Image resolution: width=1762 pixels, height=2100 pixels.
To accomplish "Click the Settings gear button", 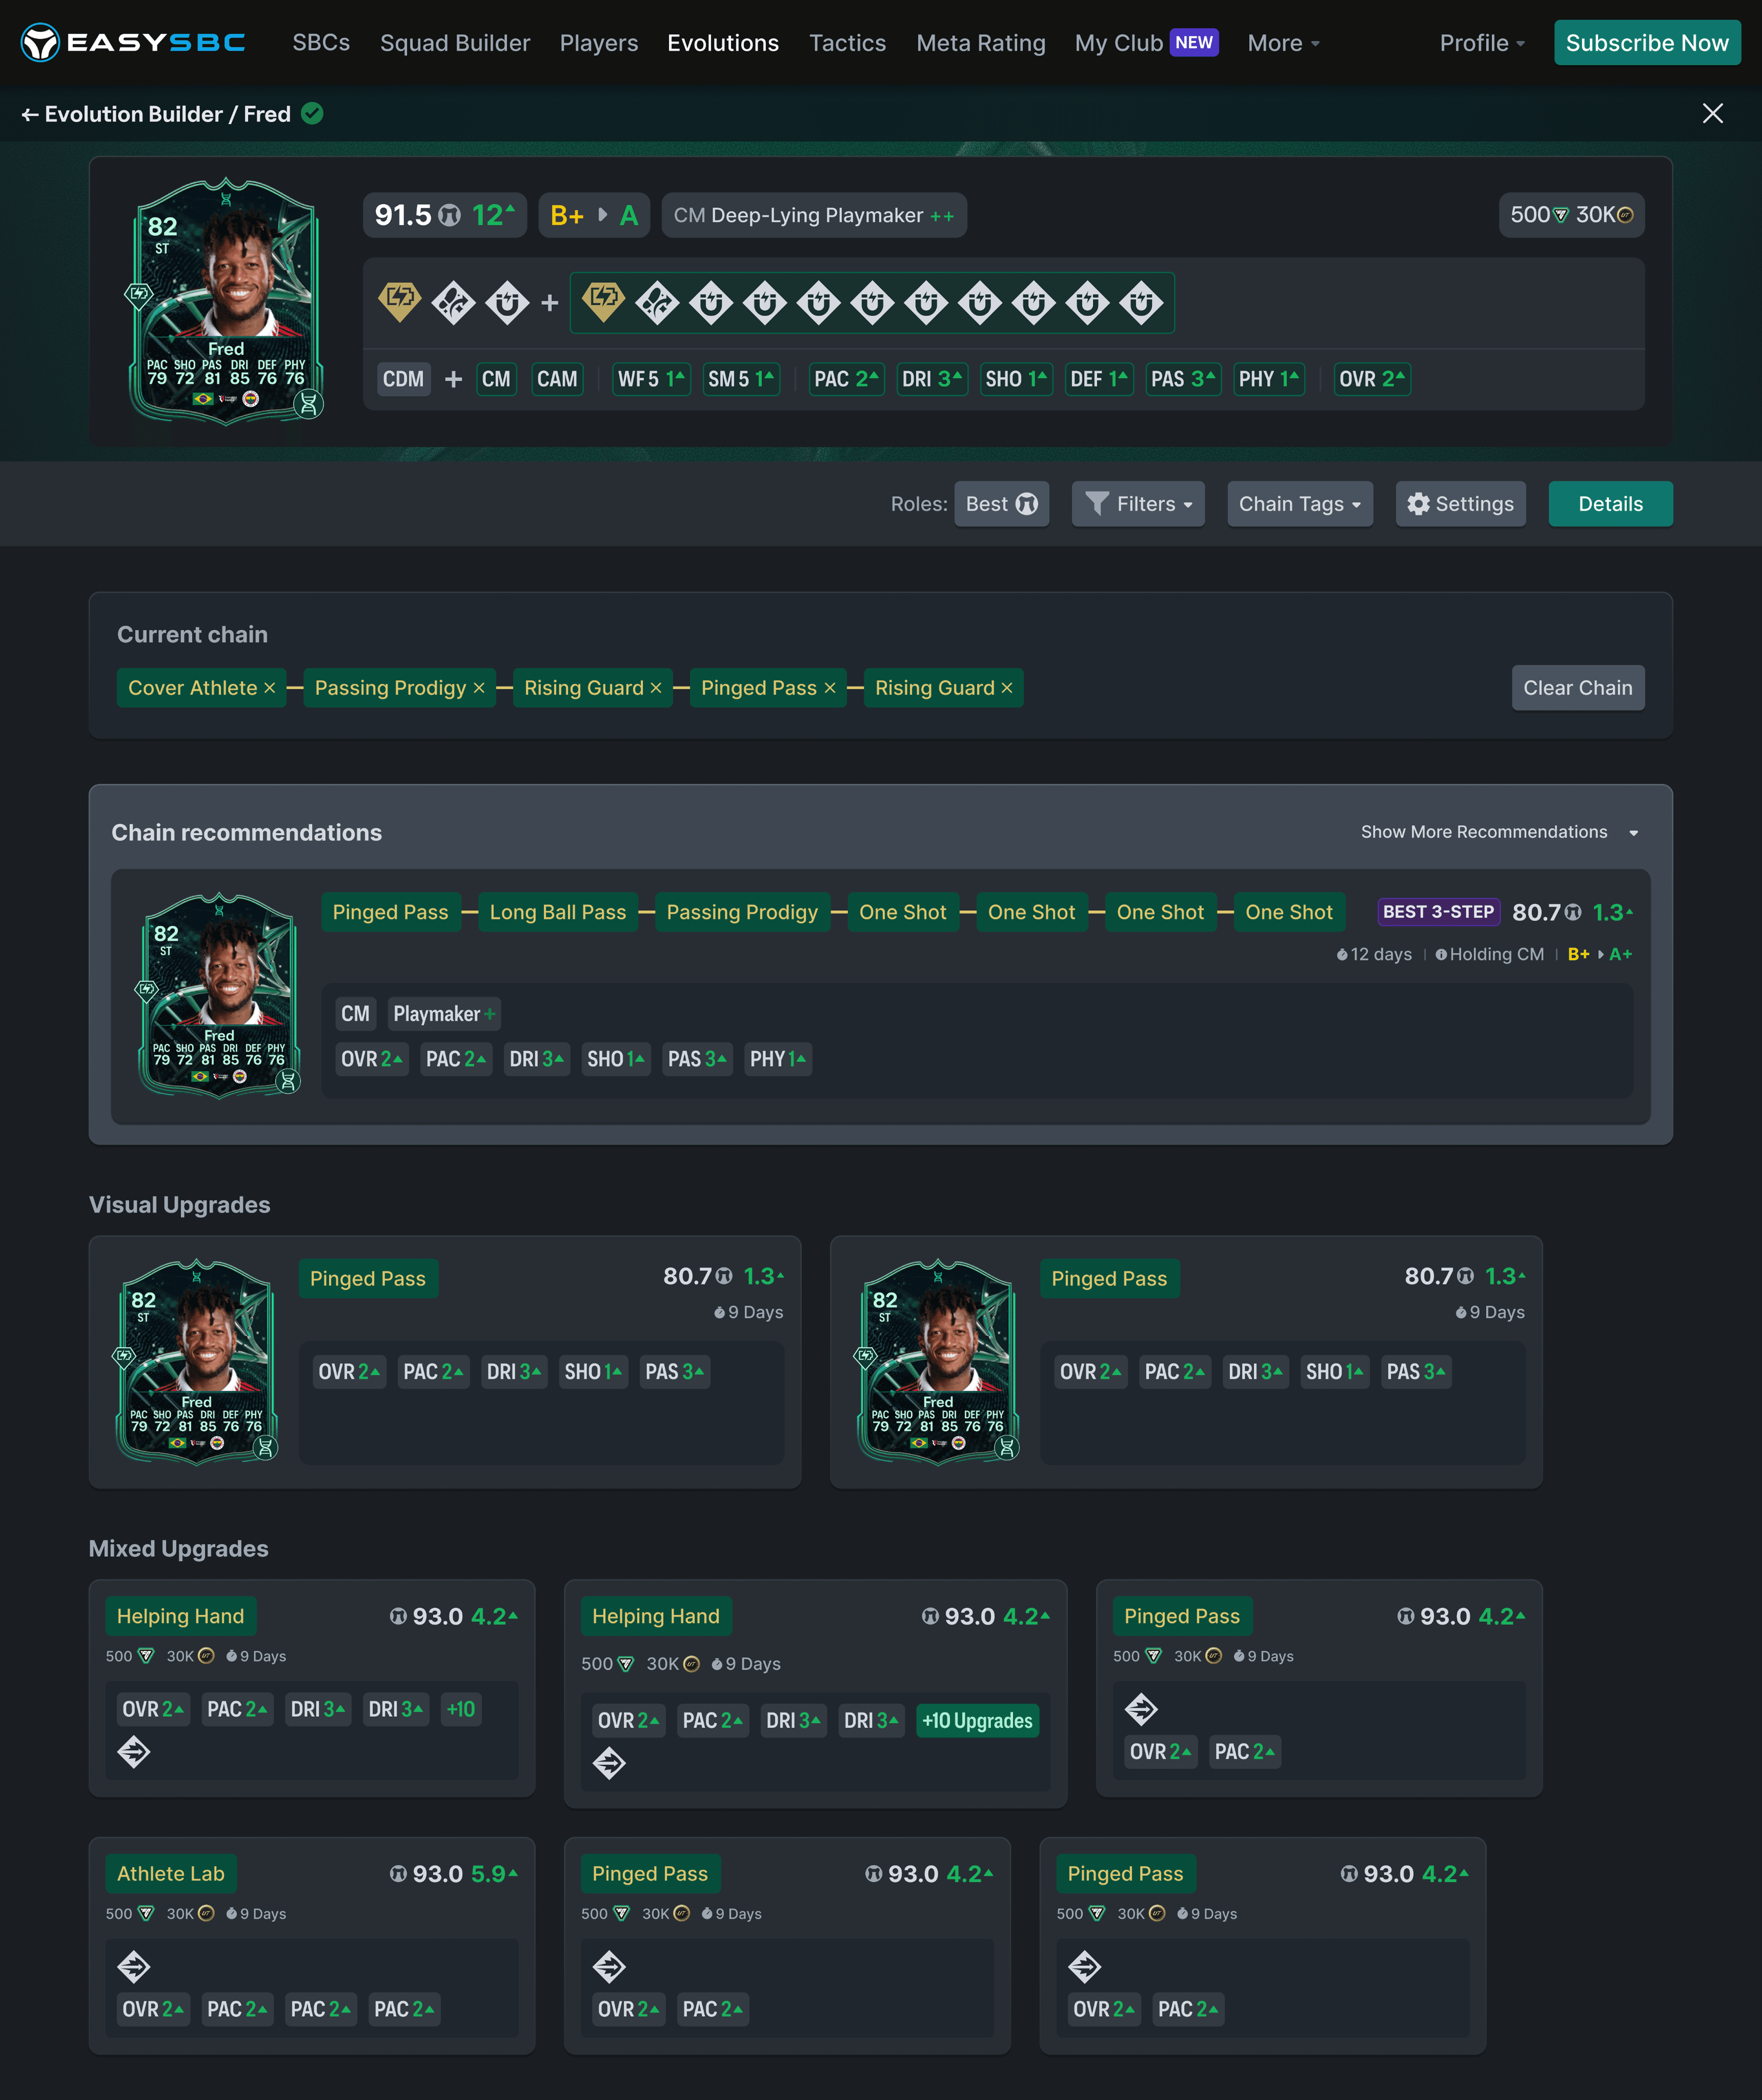I will pos(1460,504).
